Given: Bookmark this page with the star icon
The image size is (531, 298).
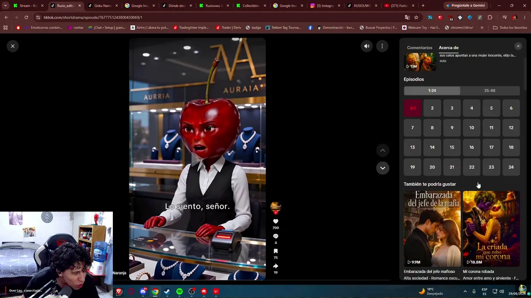Looking at the screenshot, I should [x=416, y=17].
